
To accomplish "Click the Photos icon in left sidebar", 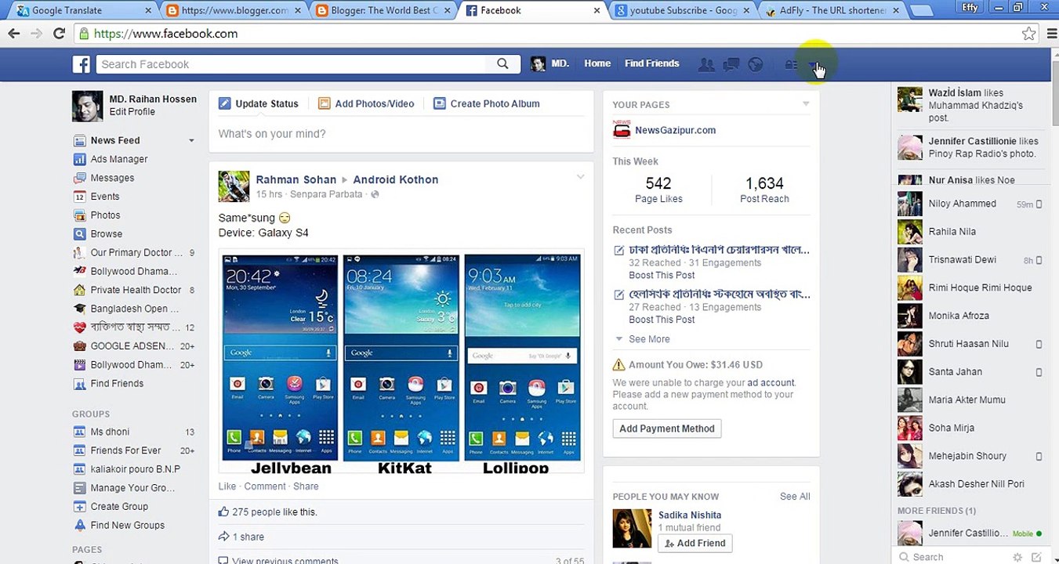I will click(79, 215).
